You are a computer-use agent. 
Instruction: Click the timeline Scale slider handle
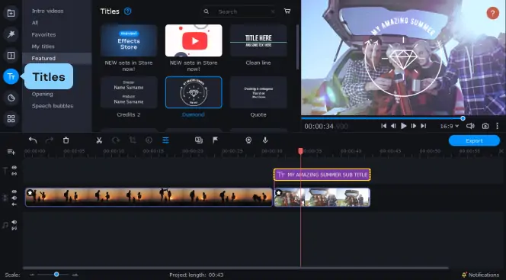pos(56,275)
